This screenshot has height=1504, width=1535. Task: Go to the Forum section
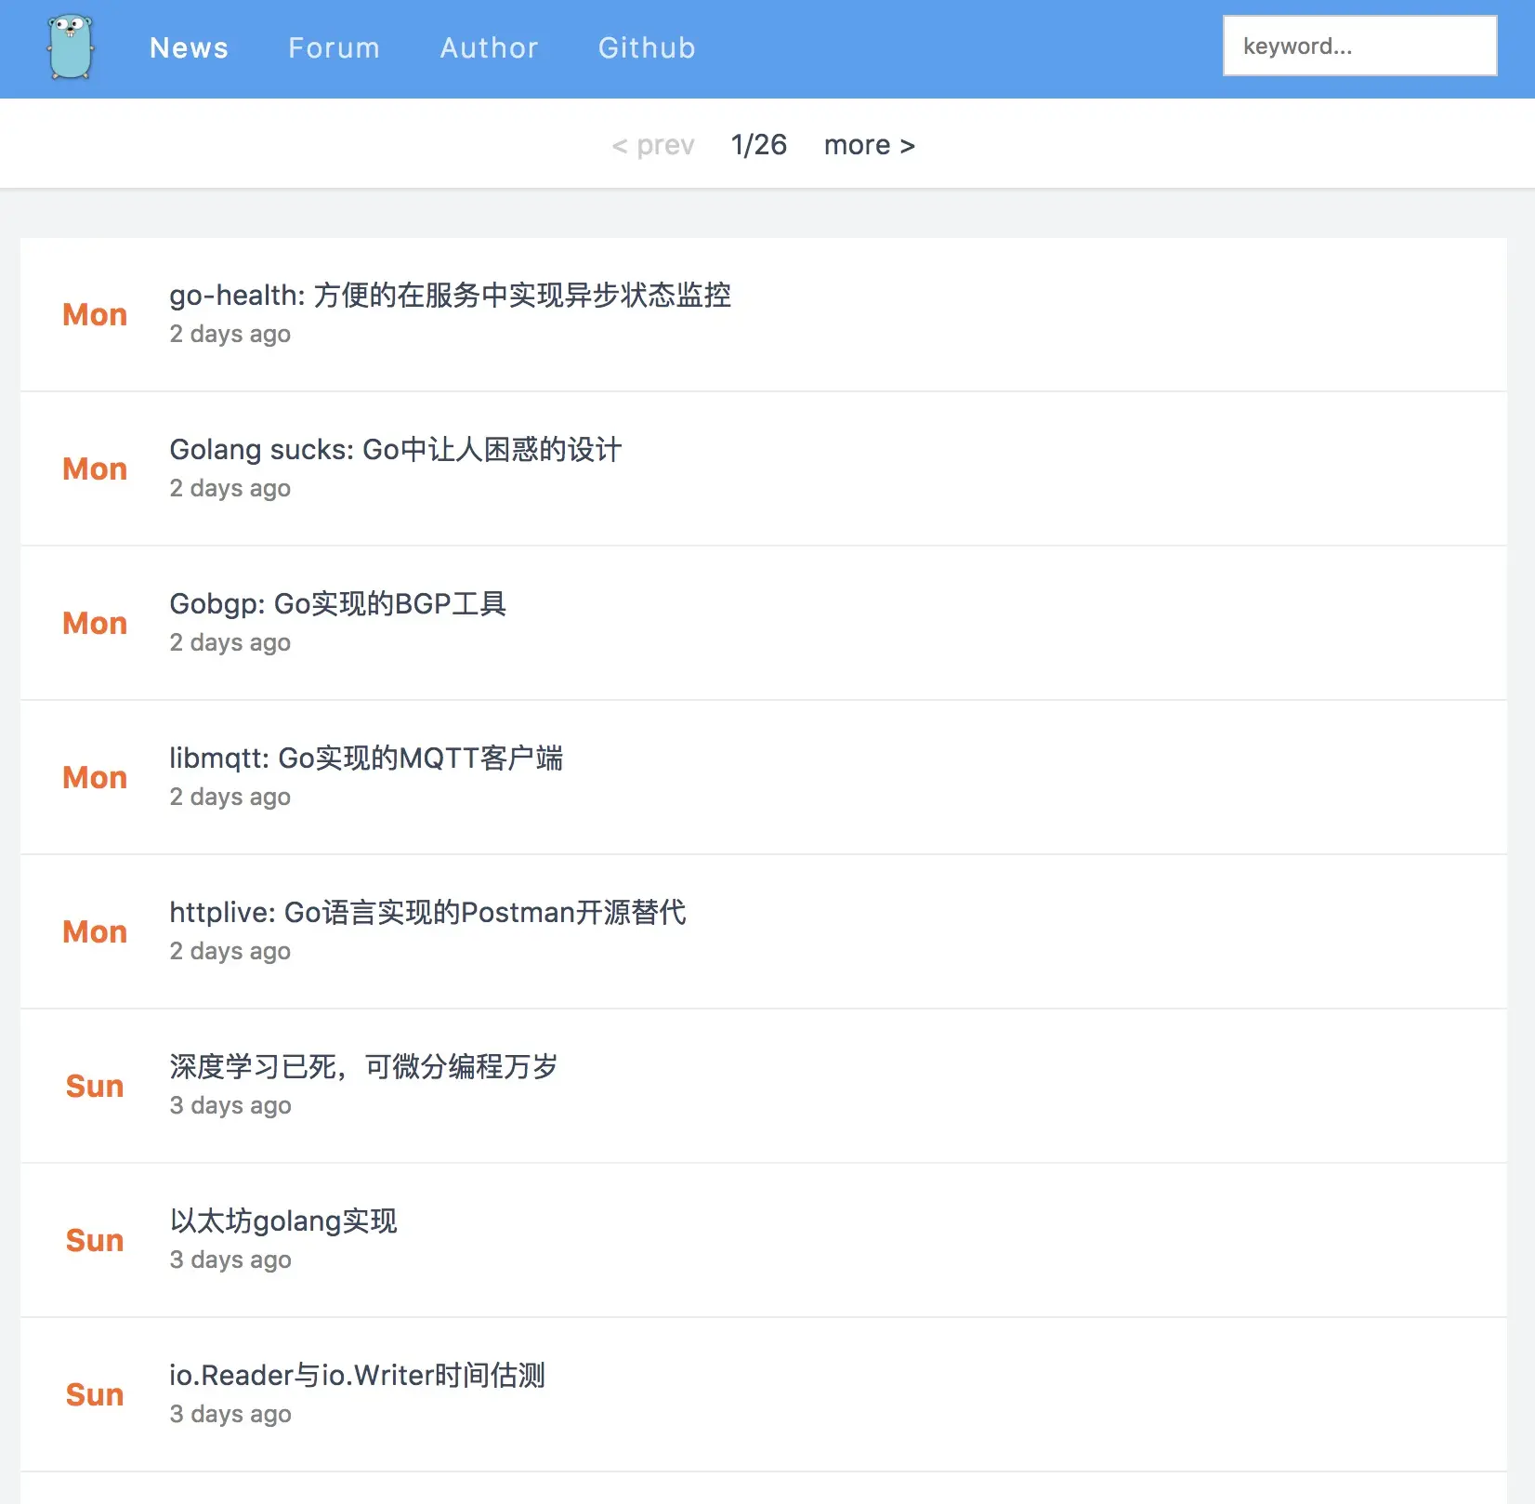[335, 48]
